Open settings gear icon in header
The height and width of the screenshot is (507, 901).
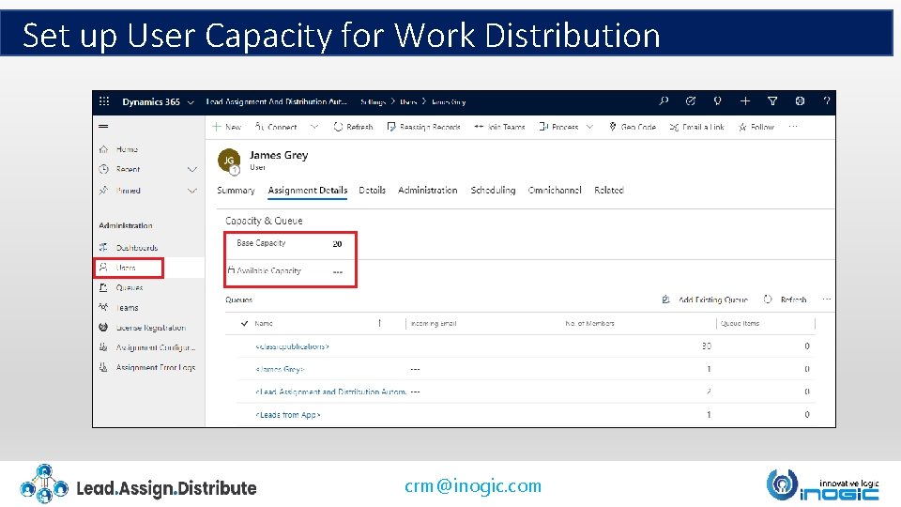pos(800,101)
